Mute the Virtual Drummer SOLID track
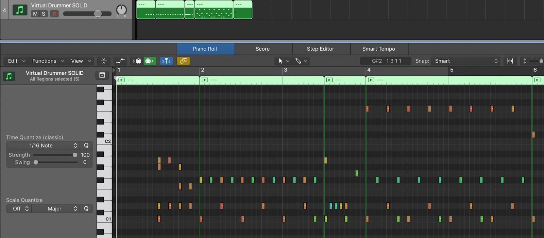The width and height of the screenshot is (544, 238). coord(35,14)
